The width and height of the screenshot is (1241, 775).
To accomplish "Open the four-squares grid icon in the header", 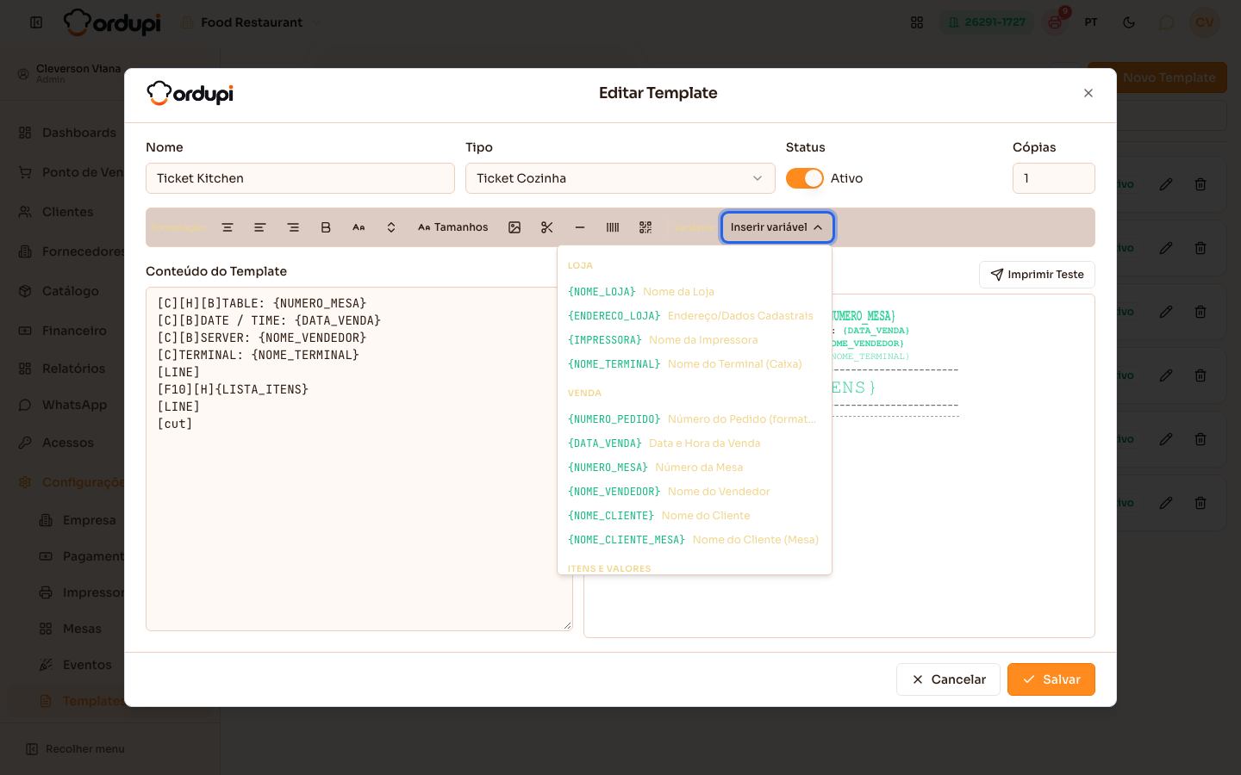I will point(917,22).
